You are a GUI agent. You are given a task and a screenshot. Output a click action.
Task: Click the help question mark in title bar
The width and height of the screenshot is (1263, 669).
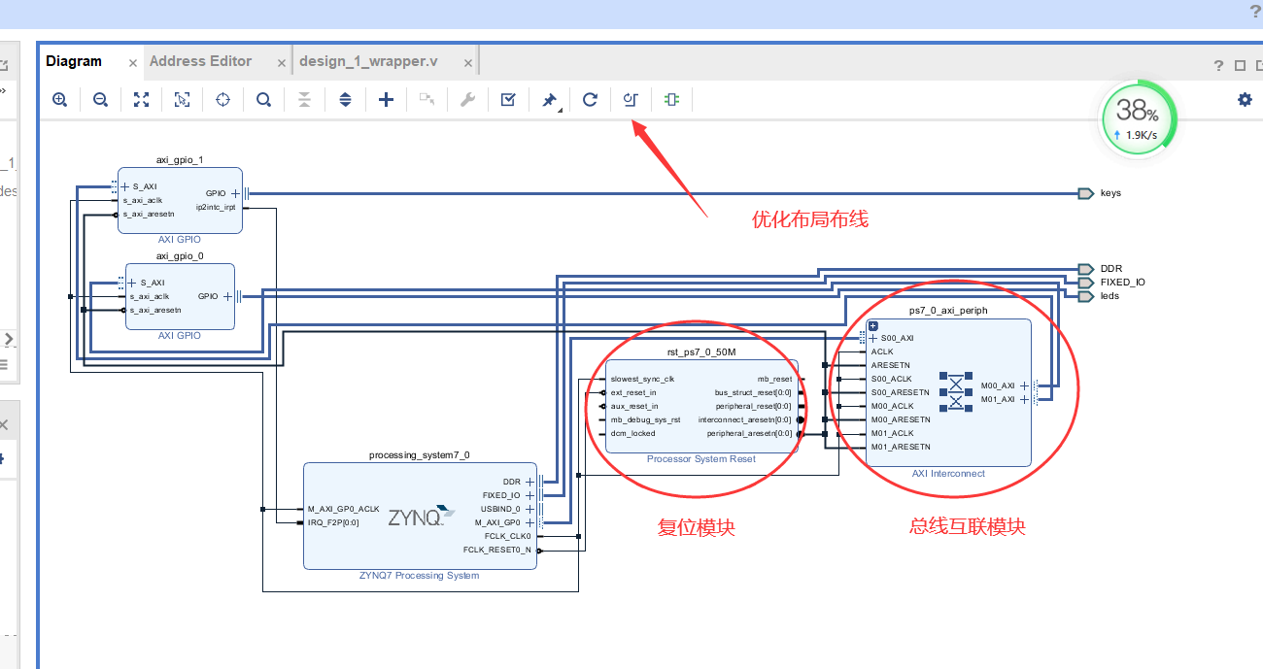[1255, 12]
